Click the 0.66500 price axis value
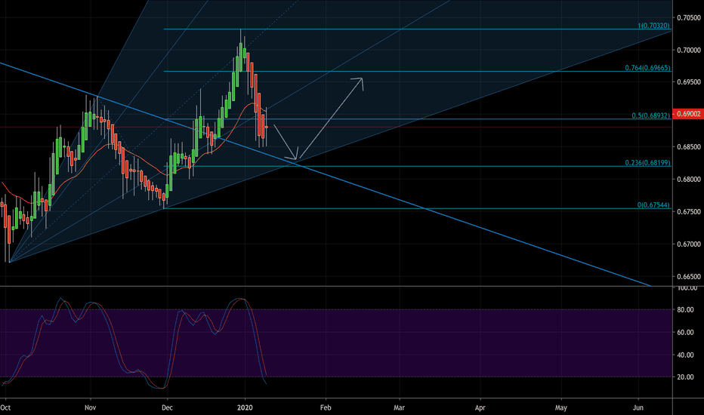The image size is (704, 415). coord(689,276)
